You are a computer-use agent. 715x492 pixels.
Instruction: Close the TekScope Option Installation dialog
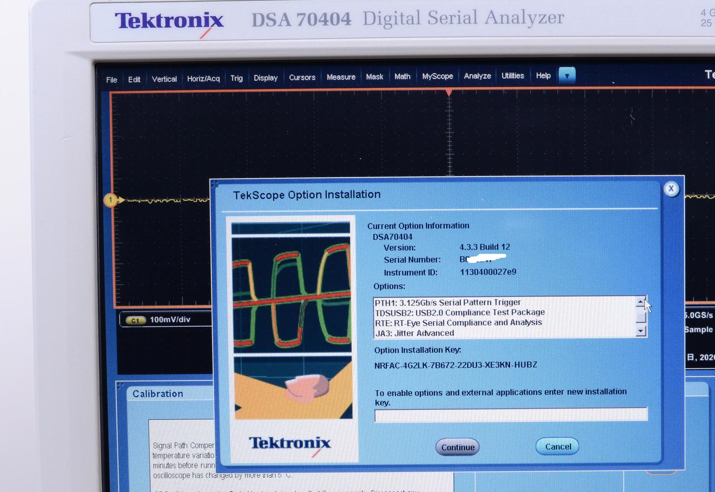[x=671, y=189]
